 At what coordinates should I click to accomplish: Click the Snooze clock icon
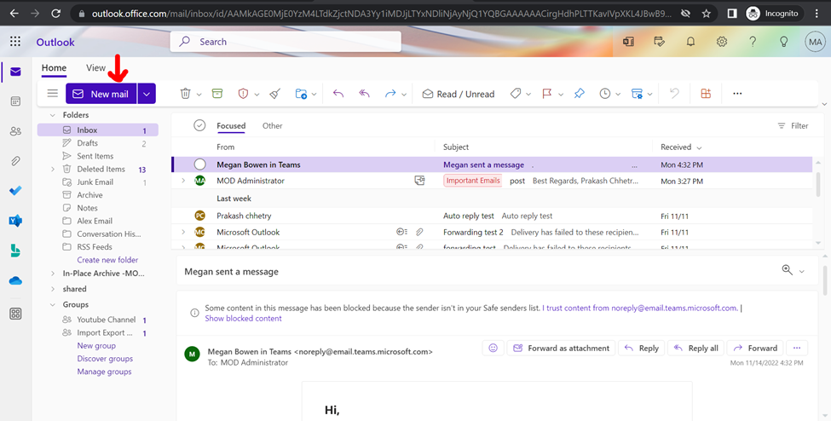coord(604,94)
